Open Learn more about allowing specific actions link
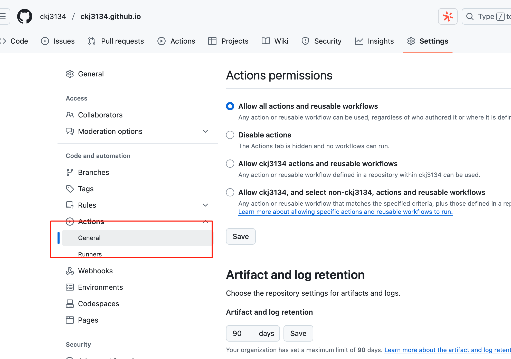 pyautogui.click(x=345, y=212)
